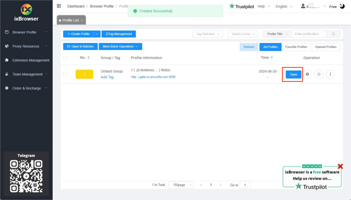Open the Tag Selection dropdown
Viewport: 351px width, 200px height.
click(x=208, y=34)
